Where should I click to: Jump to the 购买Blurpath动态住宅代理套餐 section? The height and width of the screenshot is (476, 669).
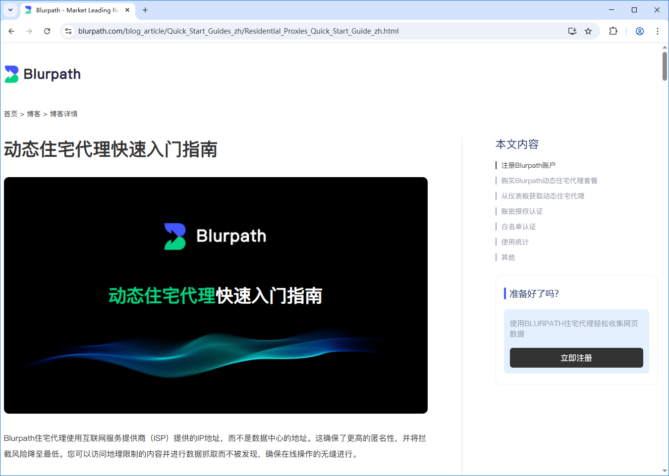point(549,181)
